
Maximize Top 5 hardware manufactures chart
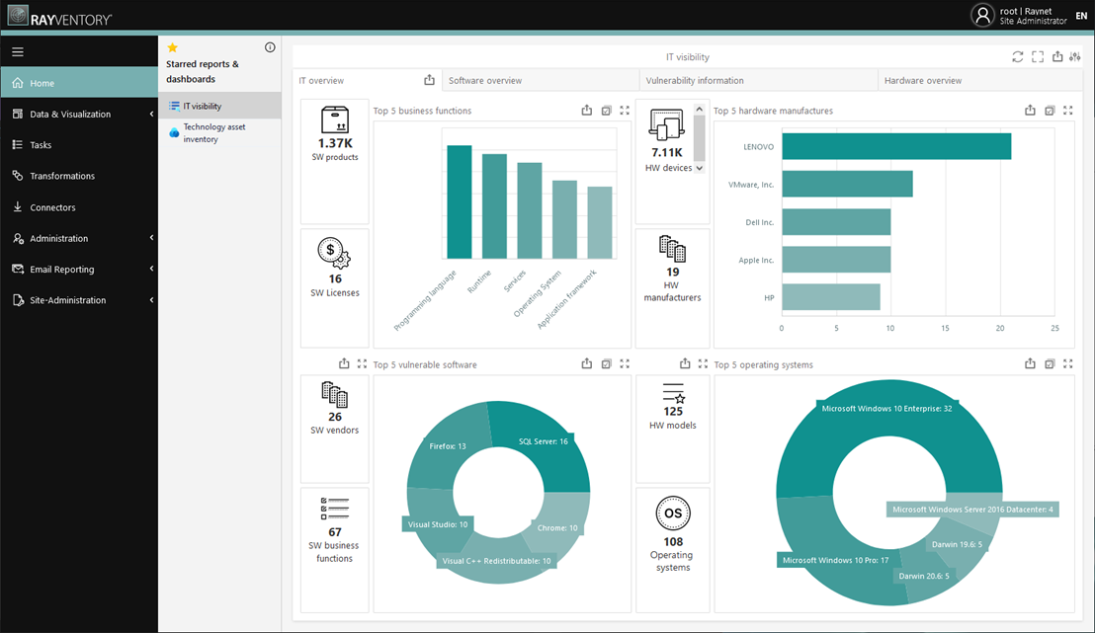pos(1067,111)
